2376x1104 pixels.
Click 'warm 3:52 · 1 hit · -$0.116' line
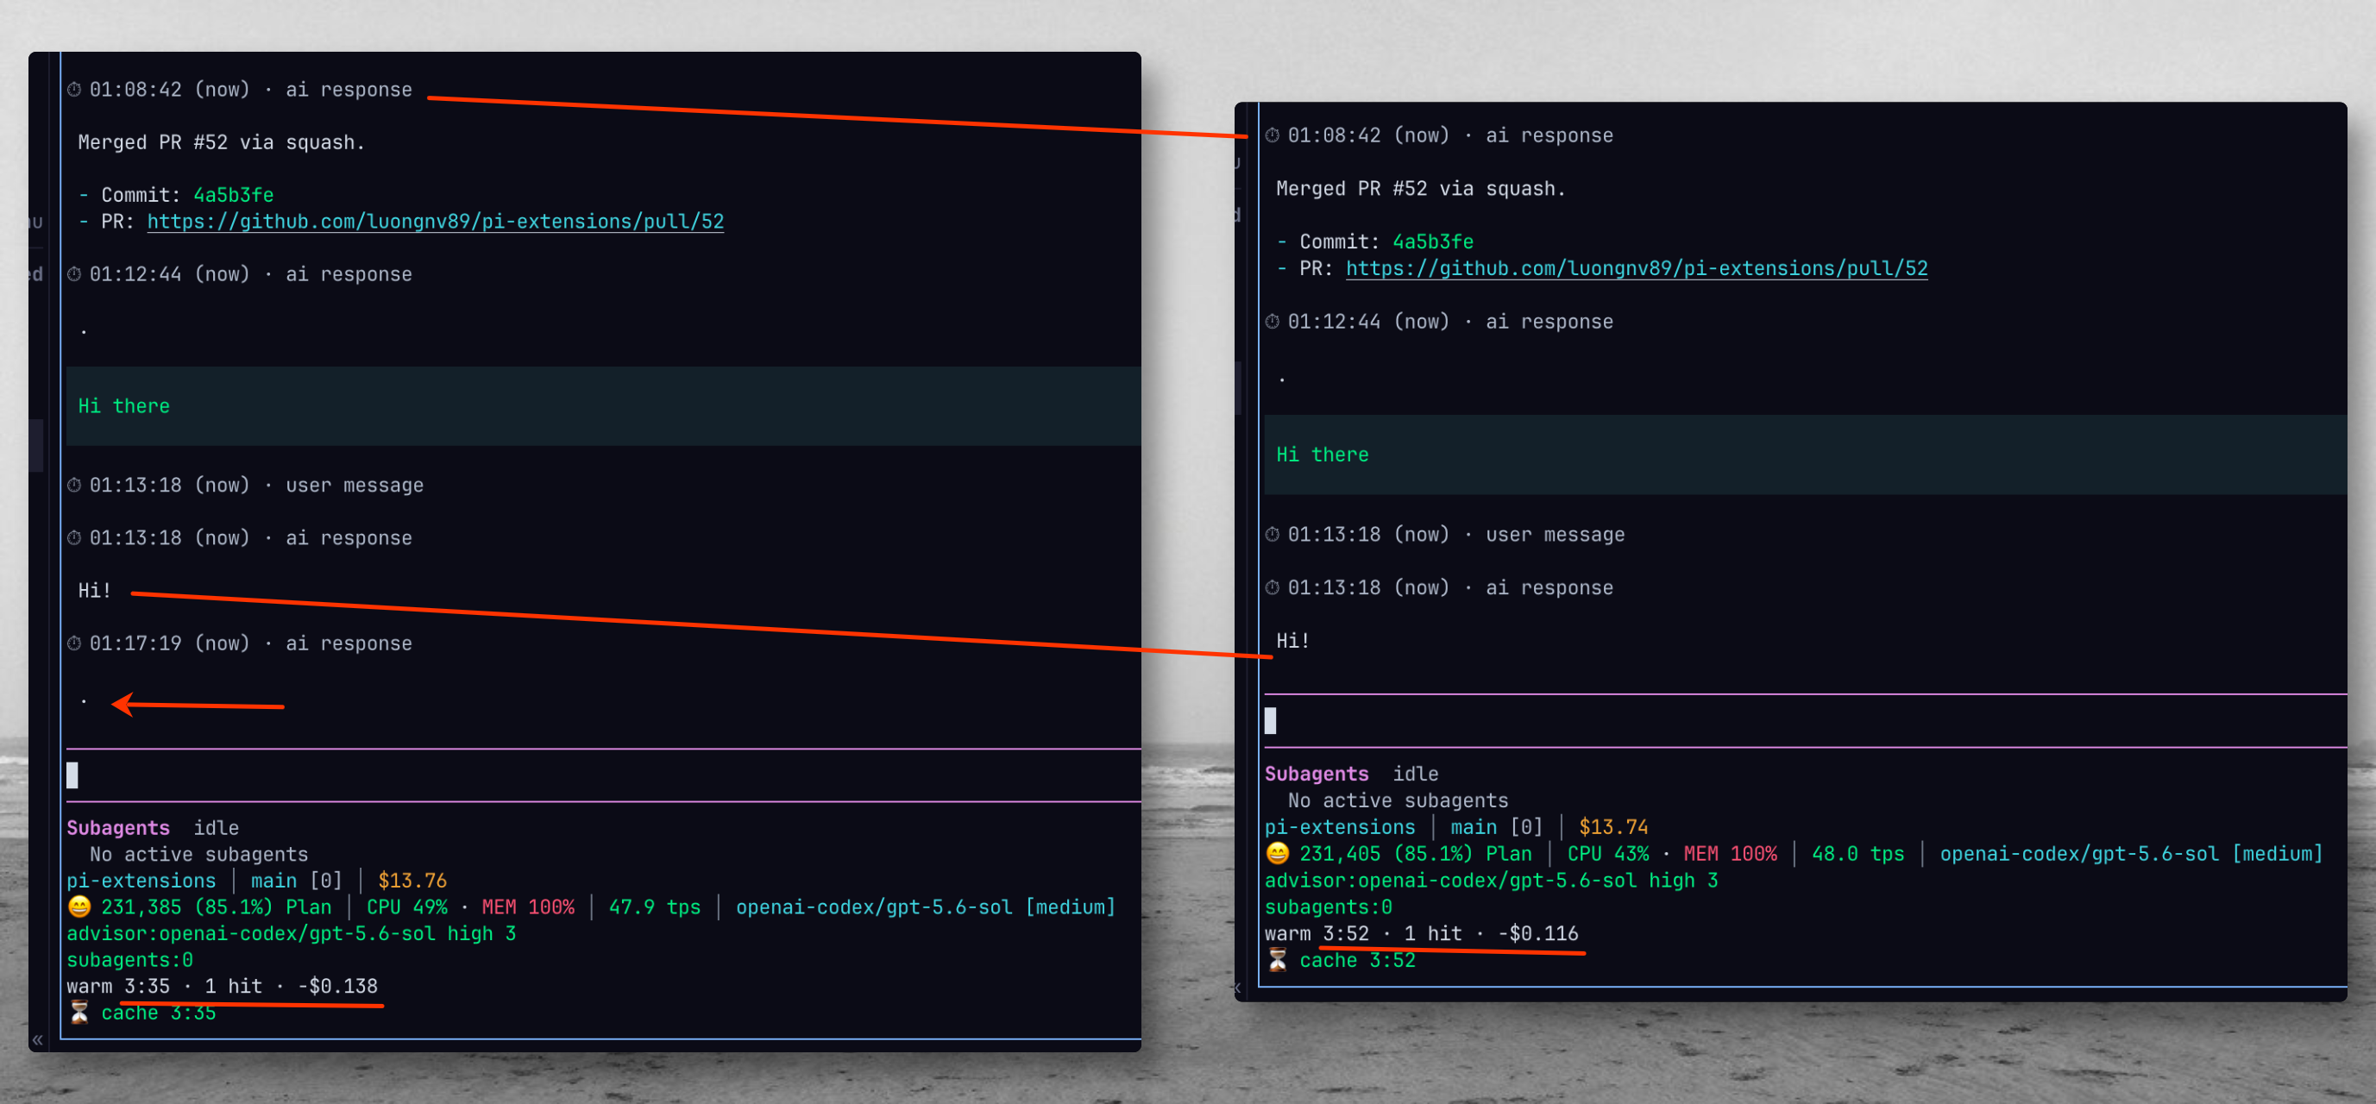(x=1421, y=933)
